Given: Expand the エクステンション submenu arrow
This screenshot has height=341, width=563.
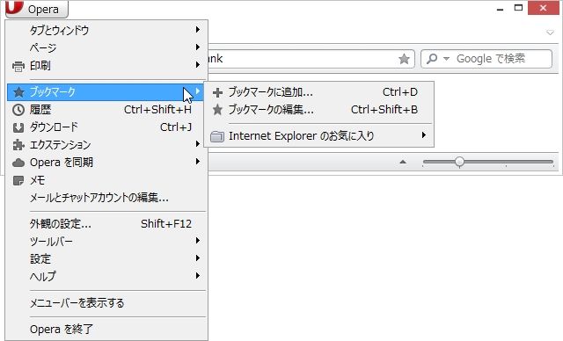Looking at the screenshot, I should [197, 144].
